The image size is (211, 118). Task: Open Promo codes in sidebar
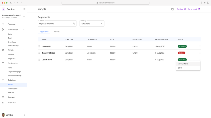click(12, 89)
